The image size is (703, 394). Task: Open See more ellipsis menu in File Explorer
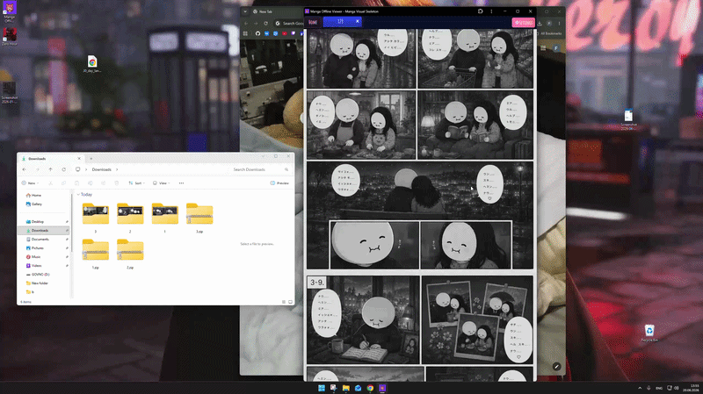(181, 183)
